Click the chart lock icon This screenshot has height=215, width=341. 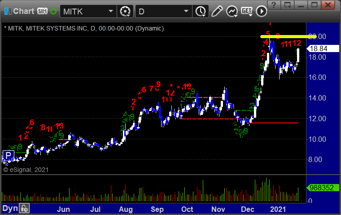pyautogui.click(x=24, y=208)
